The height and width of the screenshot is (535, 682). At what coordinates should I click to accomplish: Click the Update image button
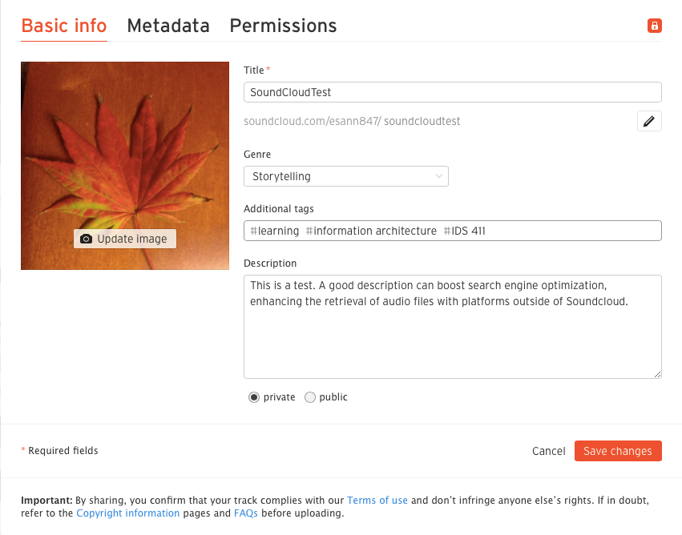[124, 239]
